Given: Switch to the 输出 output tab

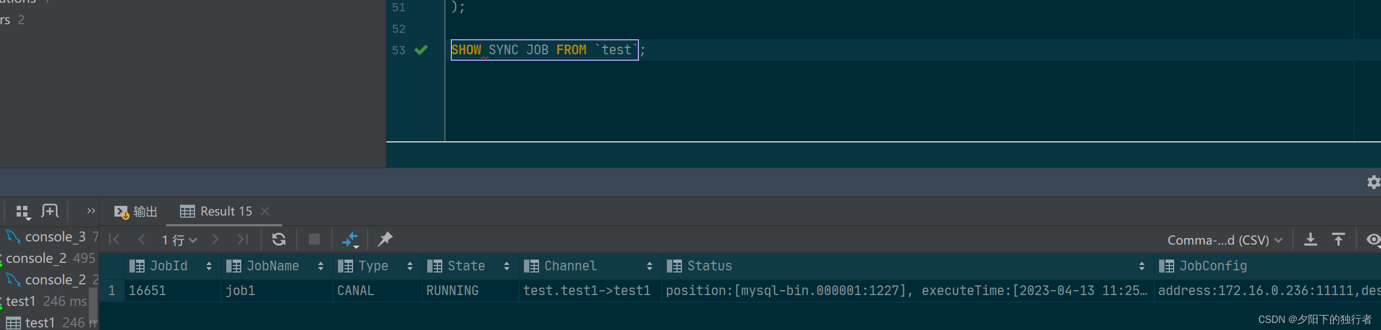Looking at the screenshot, I should tap(136, 212).
